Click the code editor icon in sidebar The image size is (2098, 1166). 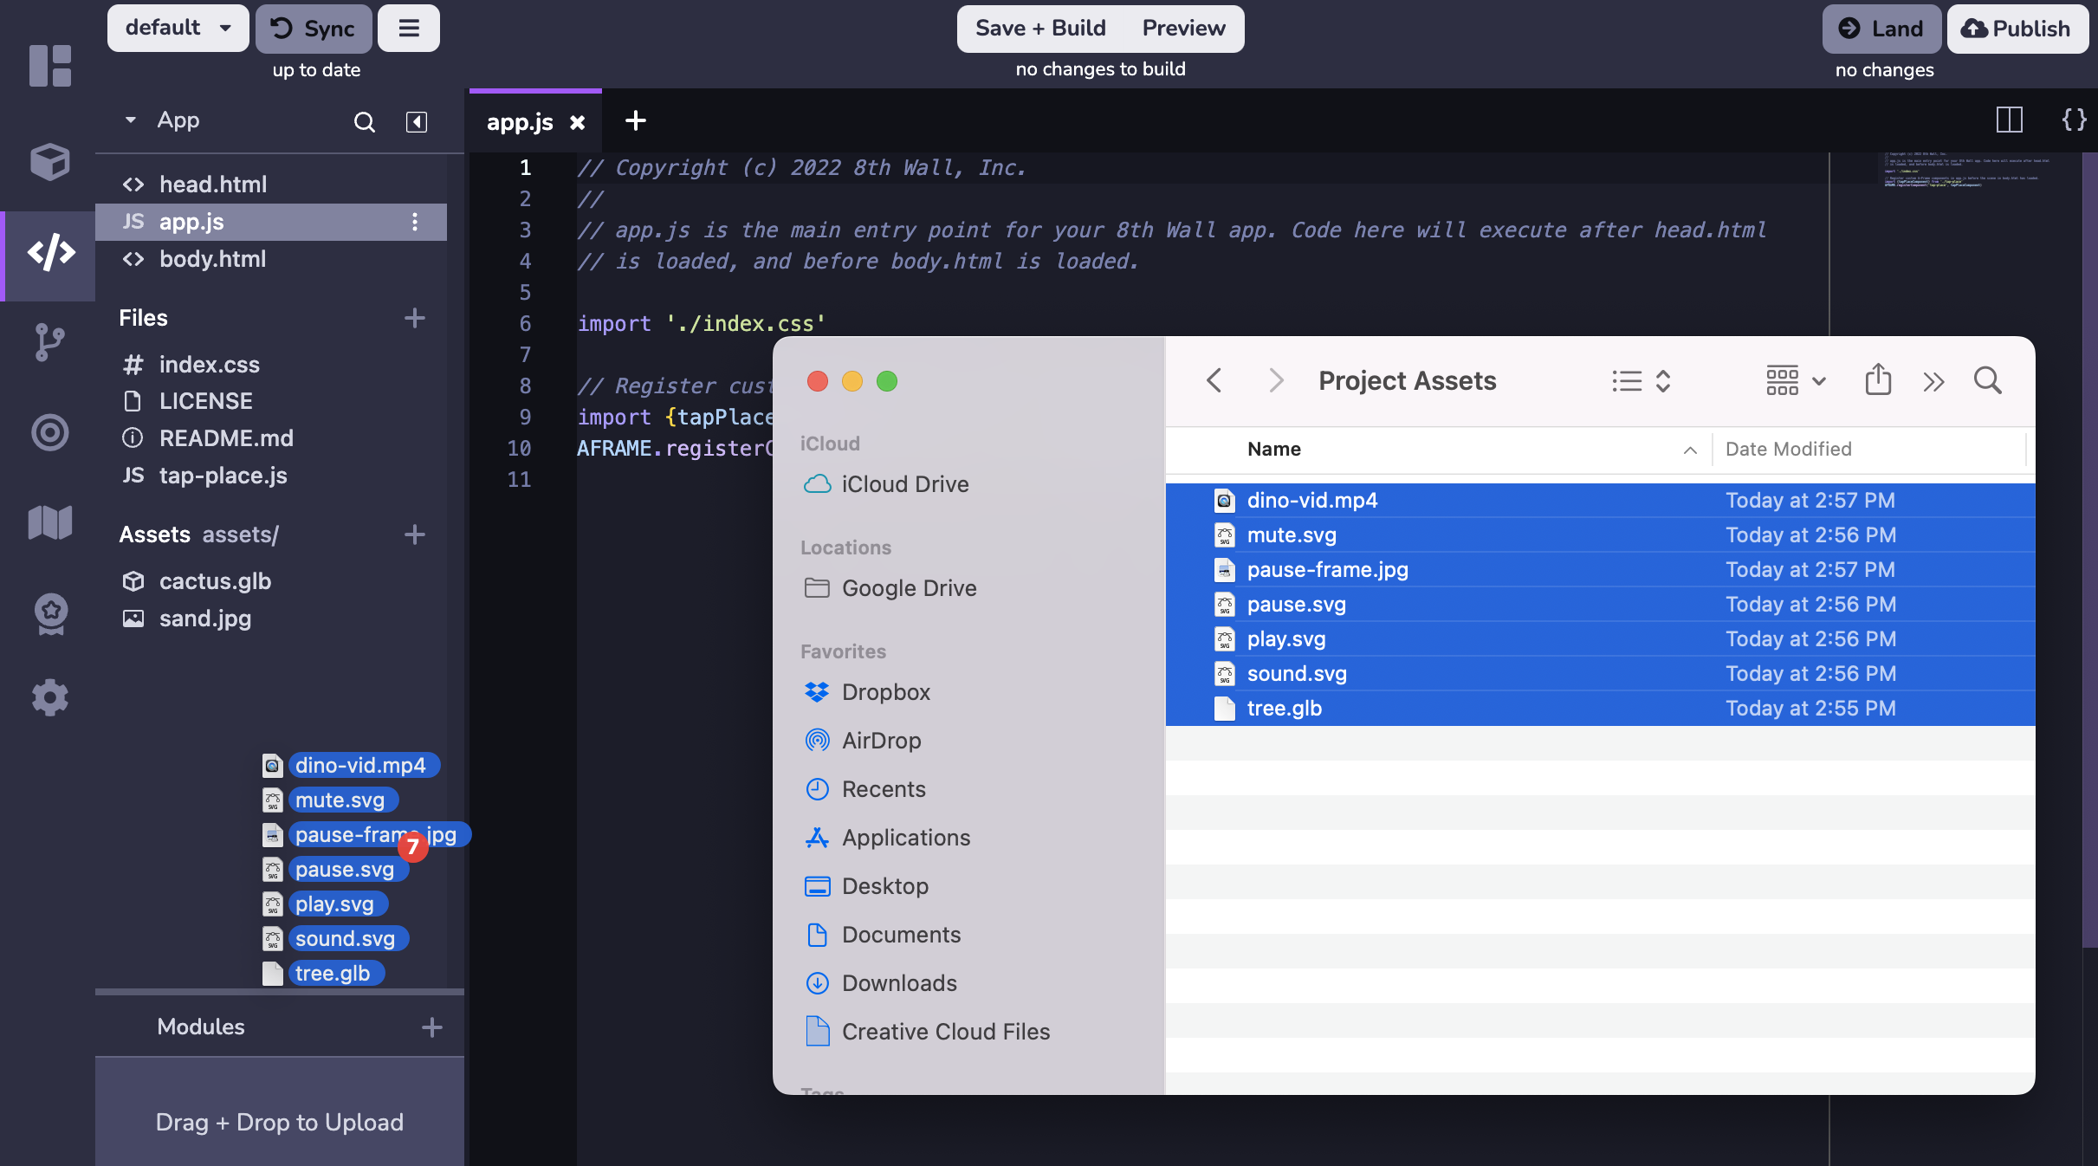pyautogui.click(x=49, y=249)
